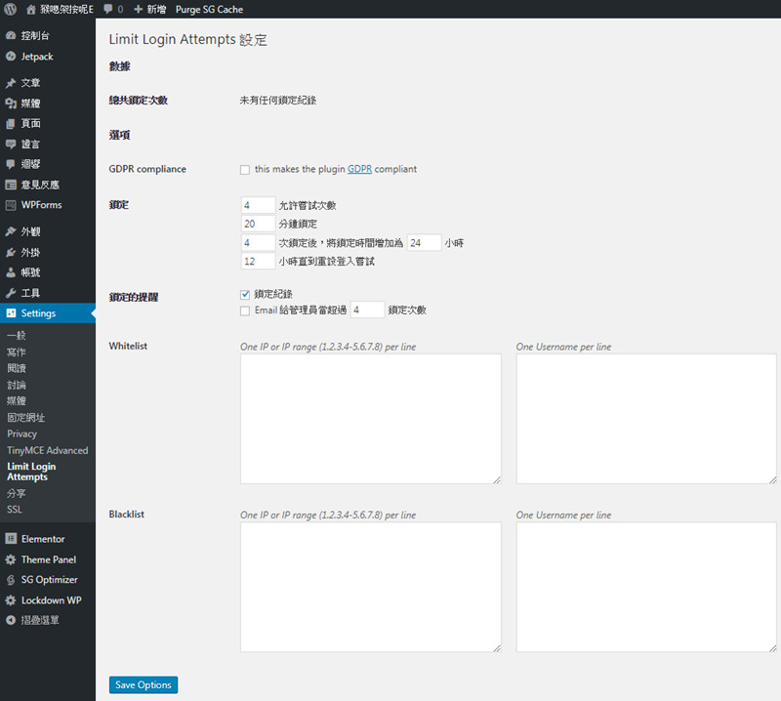
Task: Open the site home icon in admin bar
Action: 31,10
